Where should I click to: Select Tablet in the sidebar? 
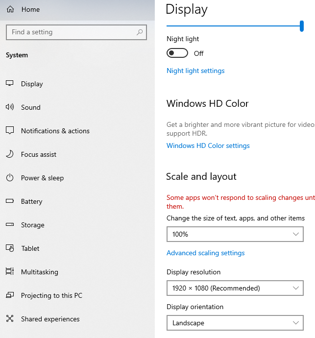coord(30,248)
